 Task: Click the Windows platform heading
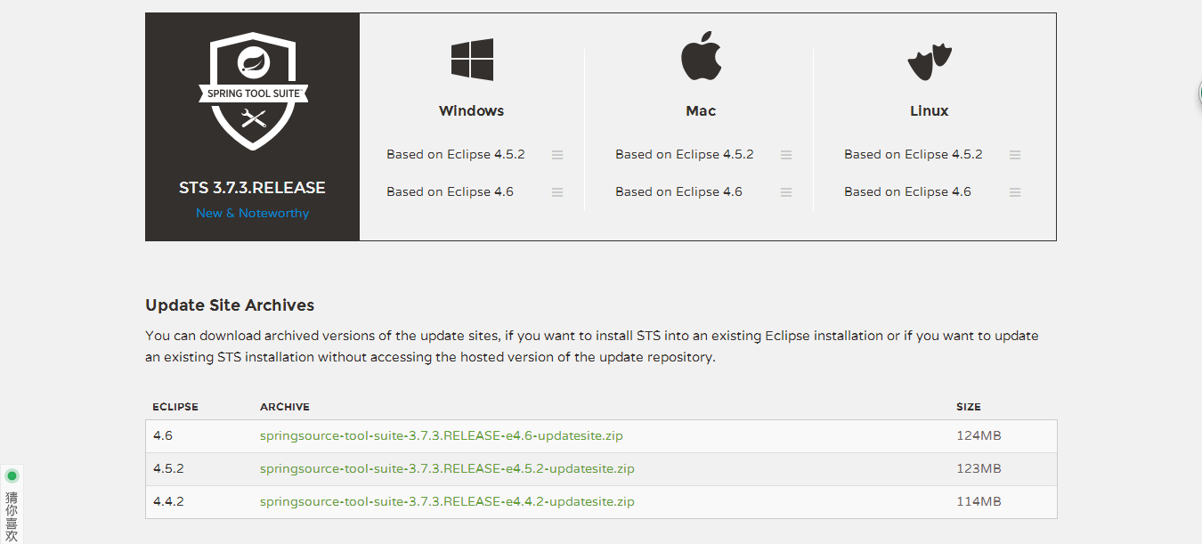pyautogui.click(x=472, y=111)
